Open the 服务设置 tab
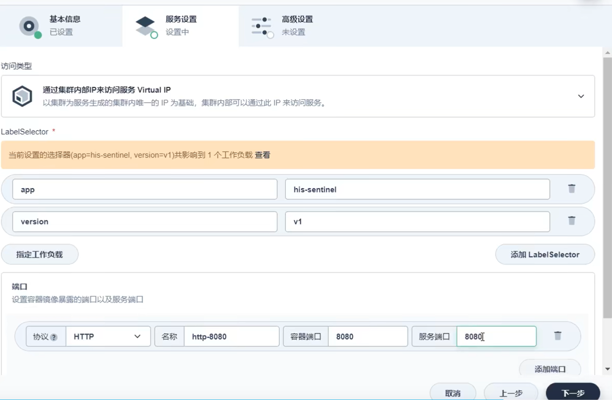This screenshot has height=400, width=612. 181,26
